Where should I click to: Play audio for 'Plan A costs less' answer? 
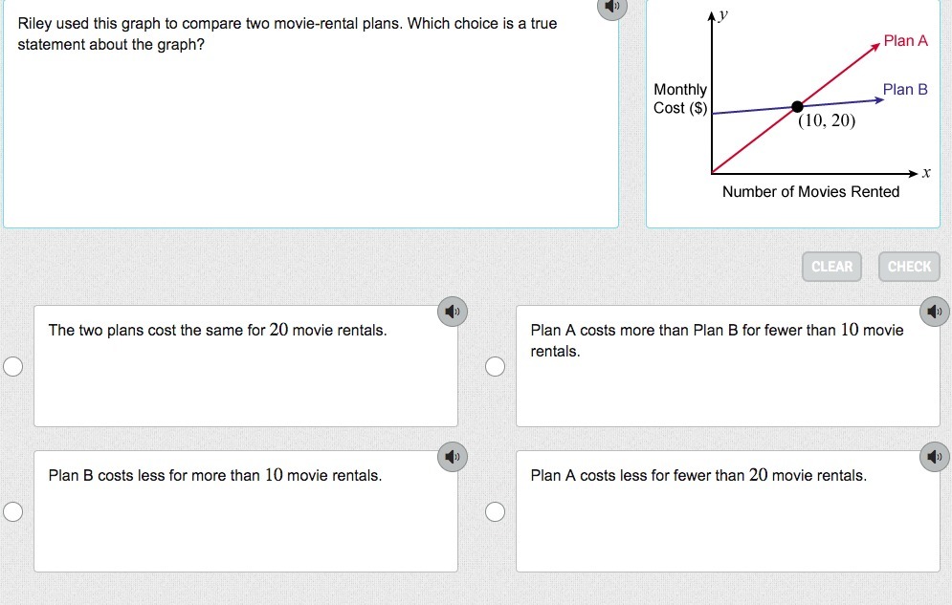(x=935, y=457)
